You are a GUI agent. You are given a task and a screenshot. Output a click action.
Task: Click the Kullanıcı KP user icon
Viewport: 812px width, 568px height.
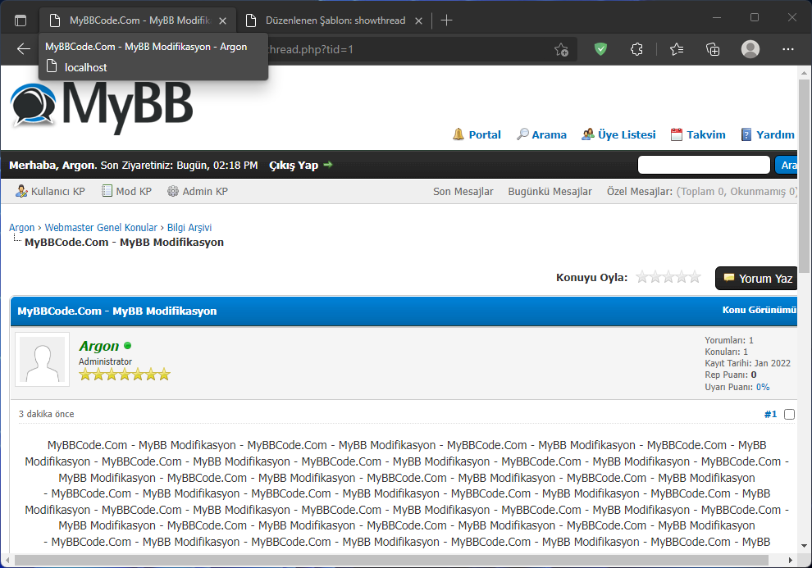(21, 192)
